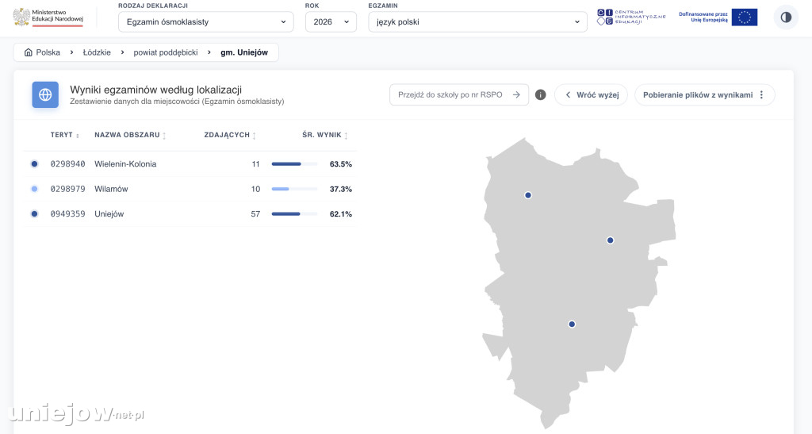Click the arrow in the RSPO field
The width and height of the screenshot is (812, 434).
click(516, 94)
